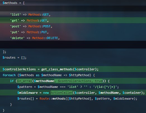Click the $middleware argument on the last line

[123, 98]
